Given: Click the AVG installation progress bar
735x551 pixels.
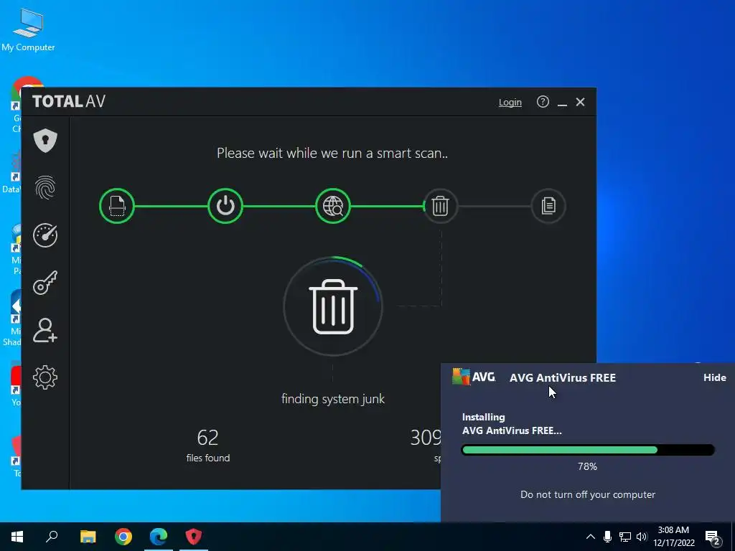Looking at the screenshot, I should tap(588, 450).
